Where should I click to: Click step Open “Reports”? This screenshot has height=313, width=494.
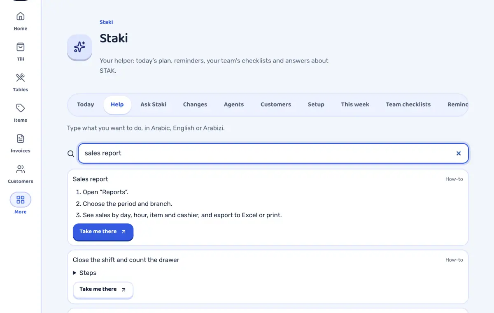[x=106, y=192]
